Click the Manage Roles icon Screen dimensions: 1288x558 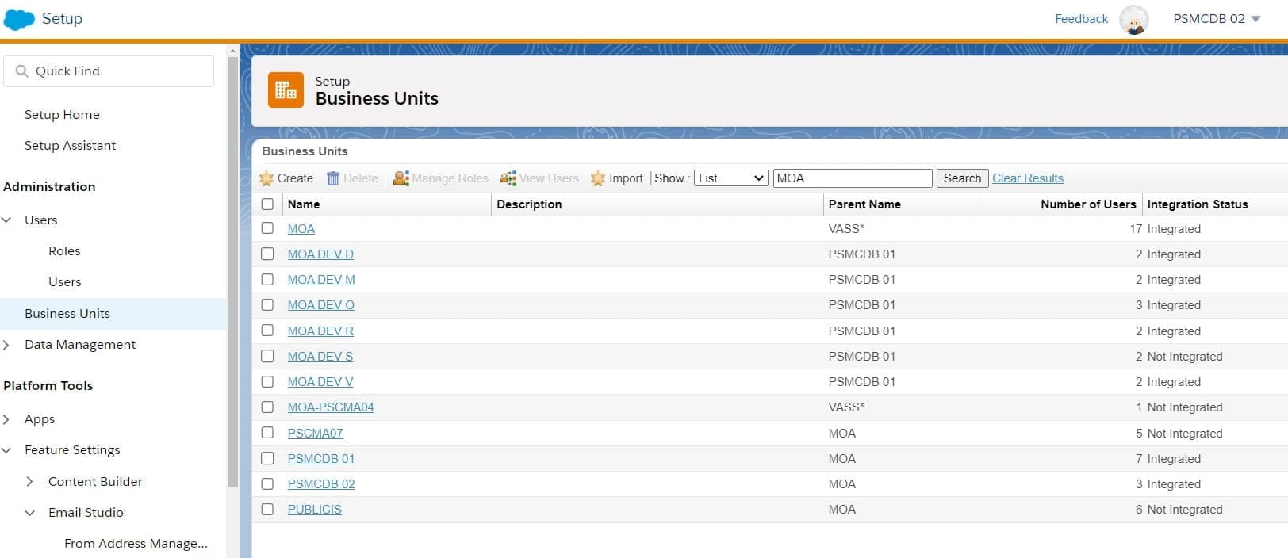tap(401, 179)
